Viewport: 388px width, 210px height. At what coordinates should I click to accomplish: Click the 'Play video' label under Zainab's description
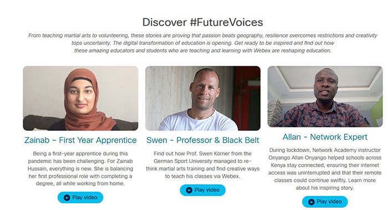[85, 197]
